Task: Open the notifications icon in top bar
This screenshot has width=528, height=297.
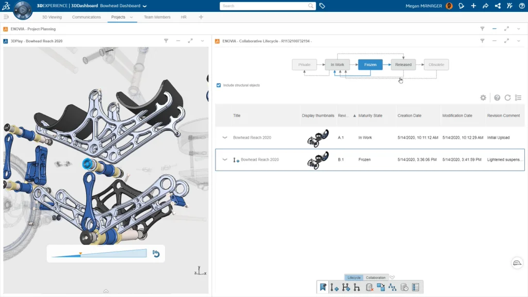Action: [461, 6]
